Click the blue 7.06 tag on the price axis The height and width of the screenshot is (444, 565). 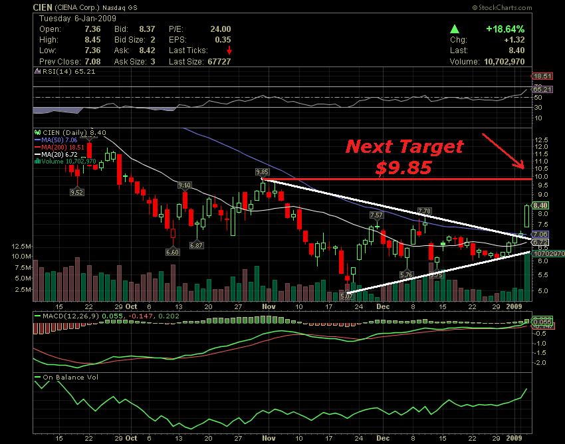[540, 234]
